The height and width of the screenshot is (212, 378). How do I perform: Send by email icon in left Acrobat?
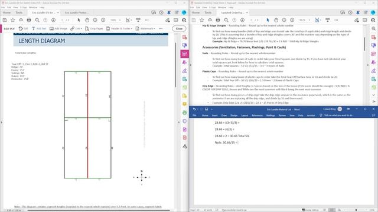click(x=176, y=20)
